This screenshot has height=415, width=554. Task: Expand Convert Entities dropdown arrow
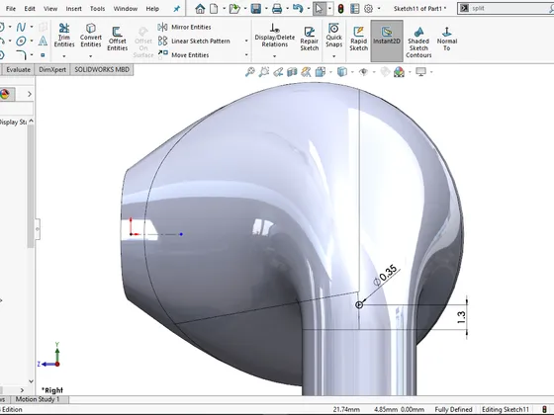pos(90,56)
